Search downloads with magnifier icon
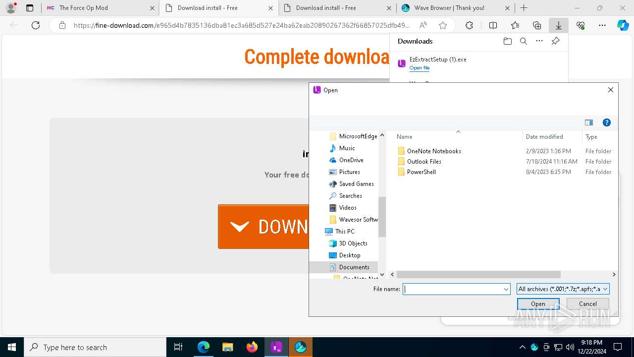634x357 pixels. (523, 41)
